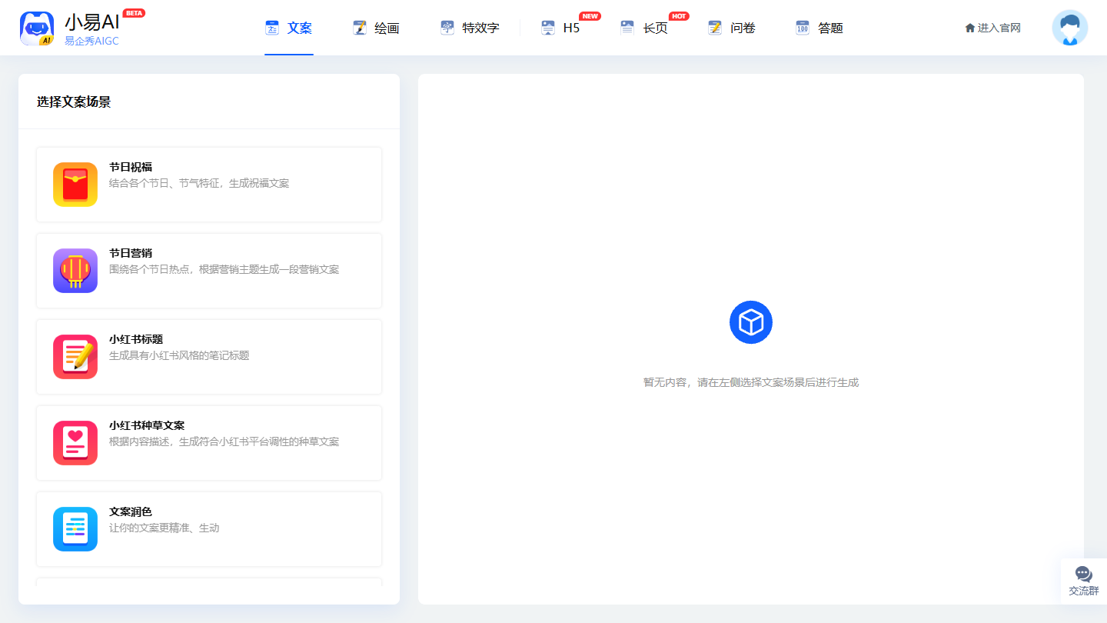Go to the 答题 tab label

point(831,28)
